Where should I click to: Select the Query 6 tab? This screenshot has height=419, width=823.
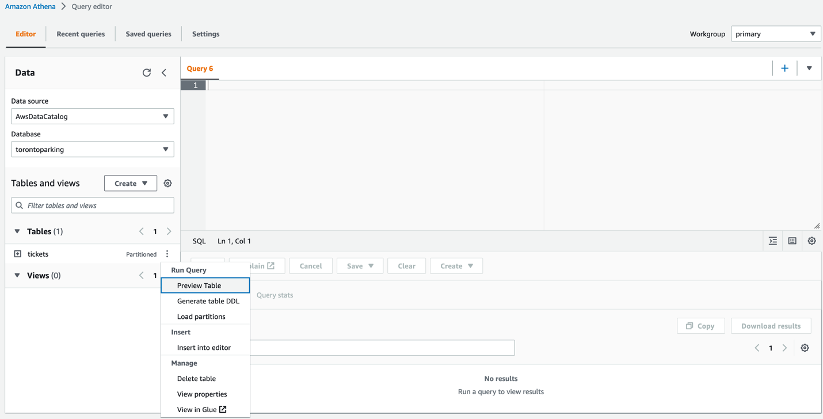tap(200, 68)
